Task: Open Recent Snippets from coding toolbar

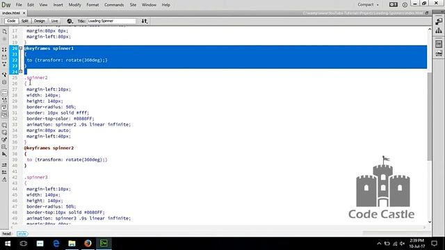Action: click(x=4, y=147)
